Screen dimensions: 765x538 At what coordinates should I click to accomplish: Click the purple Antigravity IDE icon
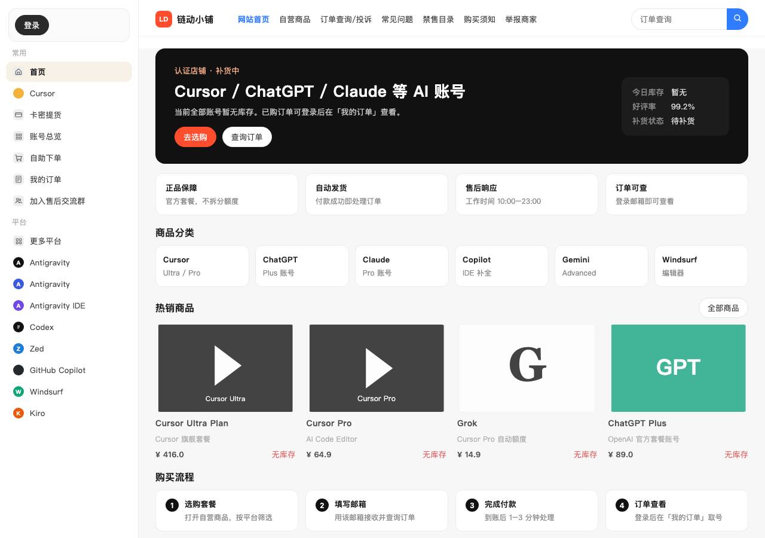point(19,305)
